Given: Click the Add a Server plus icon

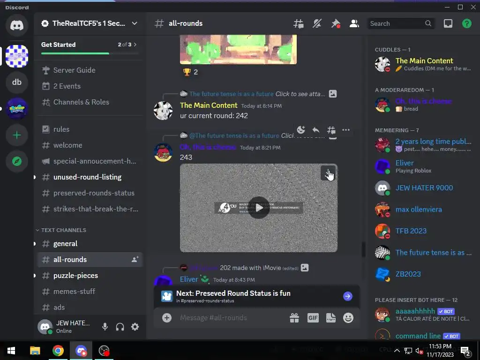Looking at the screenshot, I should point(17,135).
